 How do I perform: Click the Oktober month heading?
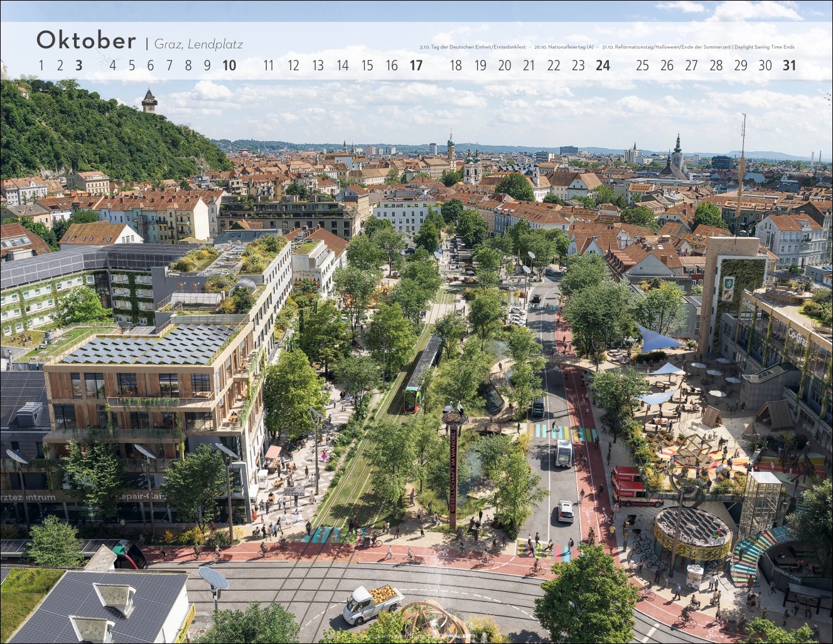(x=86, y=40)
